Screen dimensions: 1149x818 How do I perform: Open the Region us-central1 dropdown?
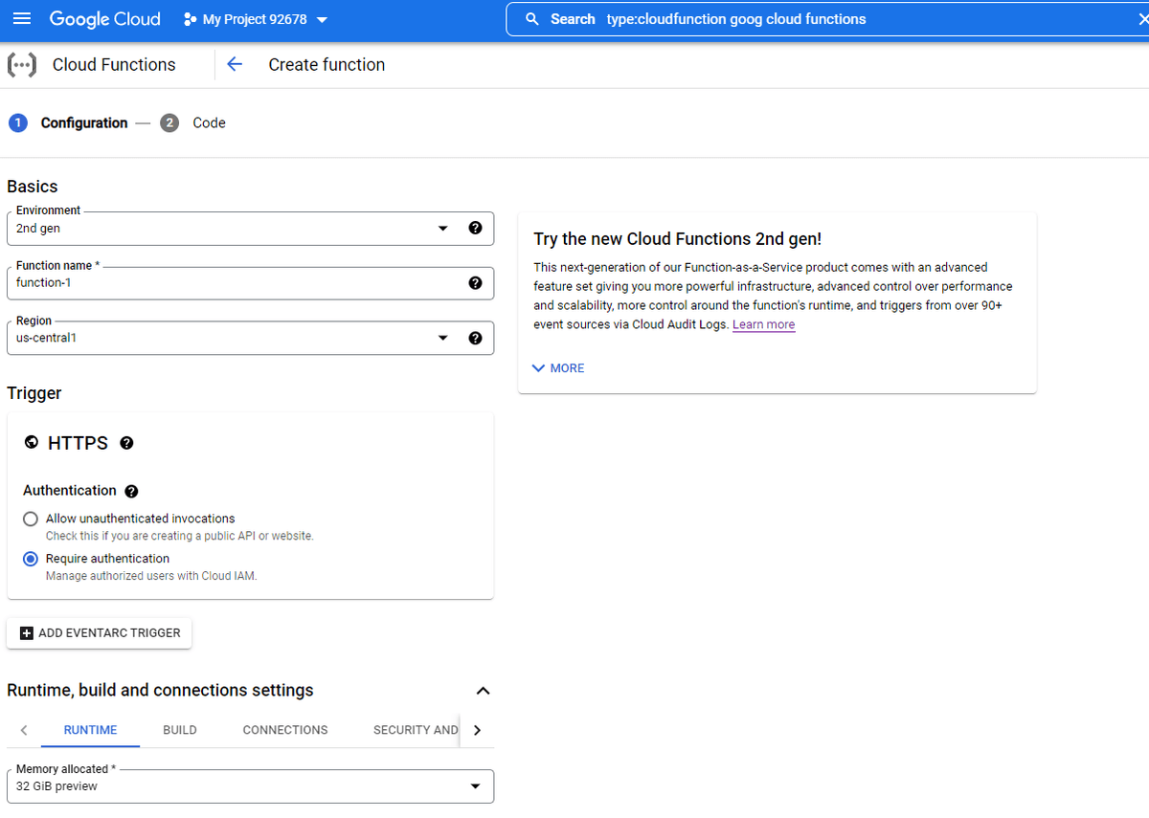click(x=250, y=338)
